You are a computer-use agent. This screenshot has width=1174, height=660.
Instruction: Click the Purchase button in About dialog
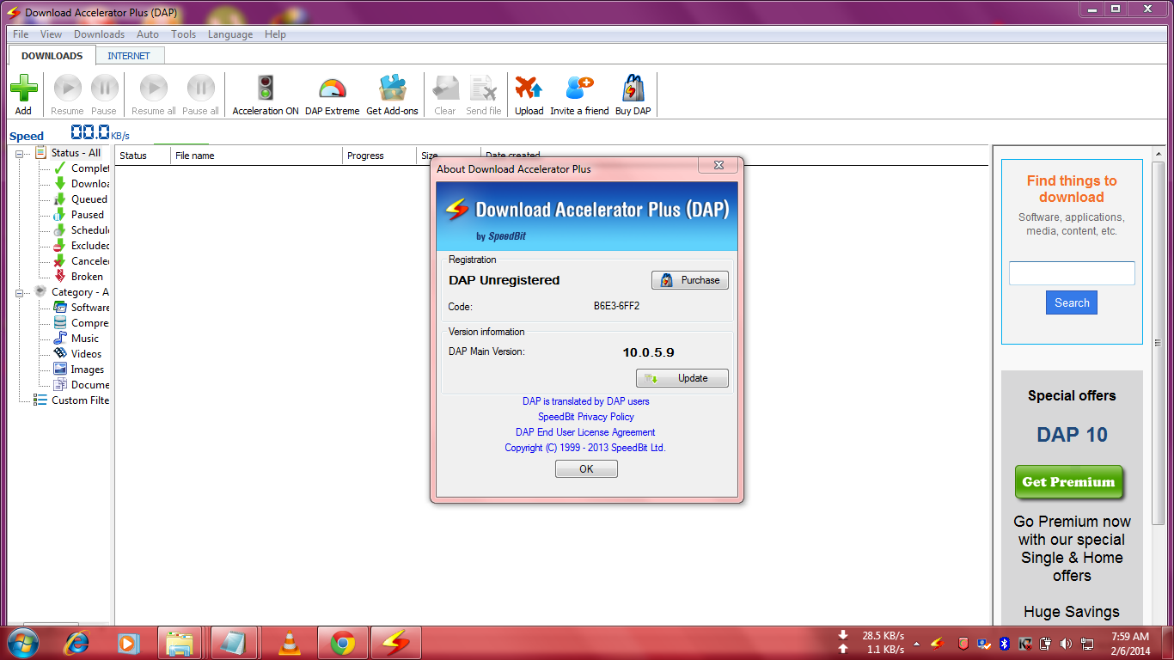689,279
